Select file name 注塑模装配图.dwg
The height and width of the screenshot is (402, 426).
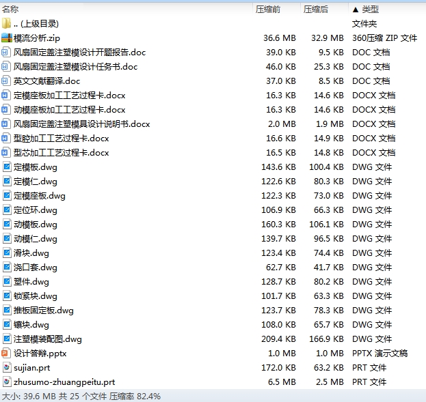click(48, 339)
